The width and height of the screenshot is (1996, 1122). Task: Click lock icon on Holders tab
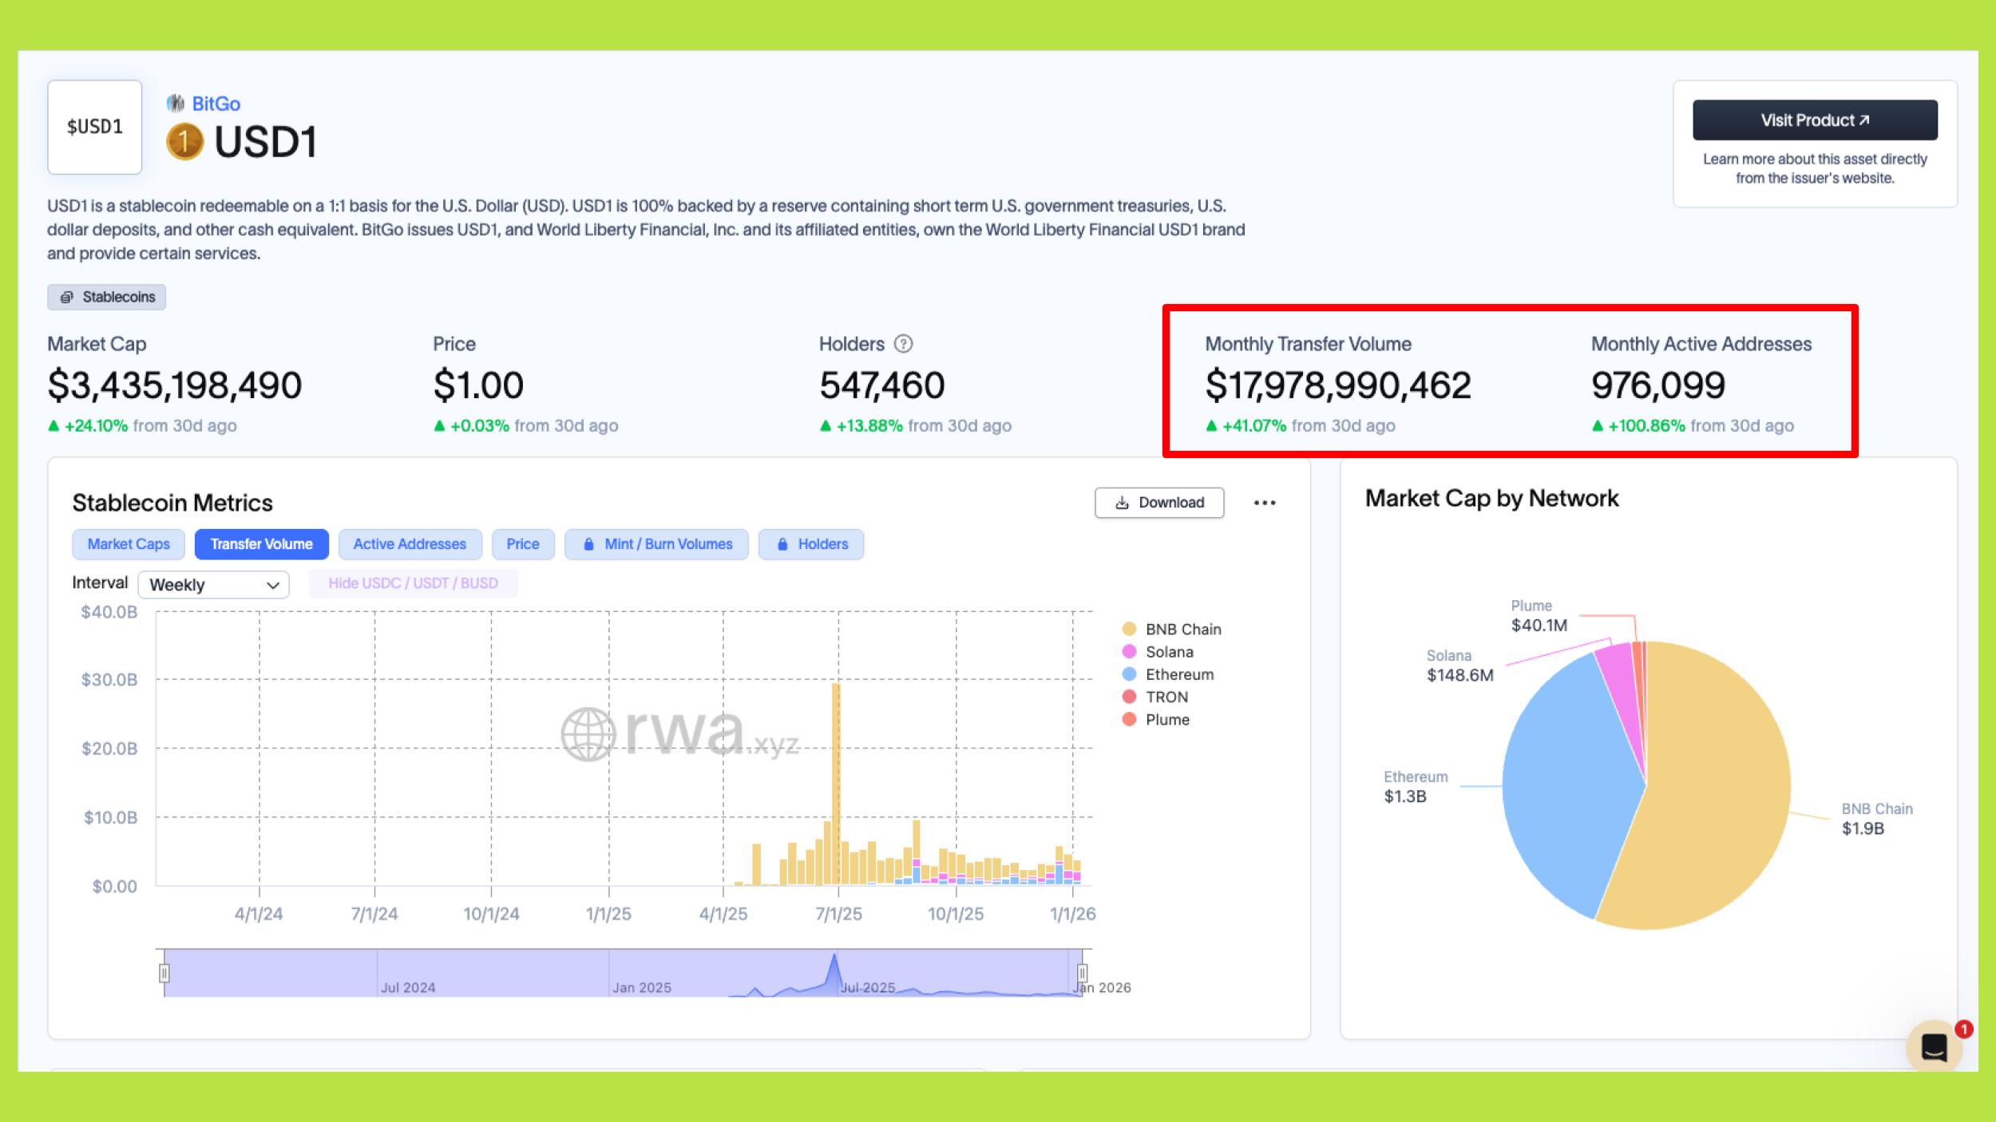click(x=782, y=544)
